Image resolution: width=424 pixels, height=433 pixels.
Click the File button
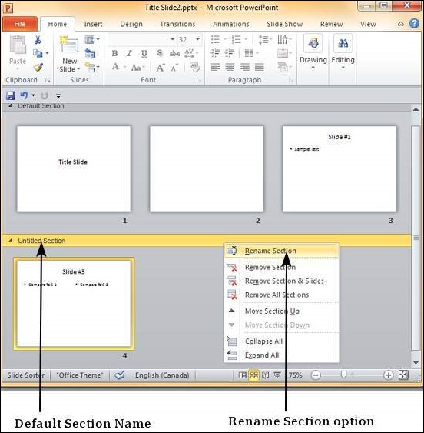coord(19,24)
